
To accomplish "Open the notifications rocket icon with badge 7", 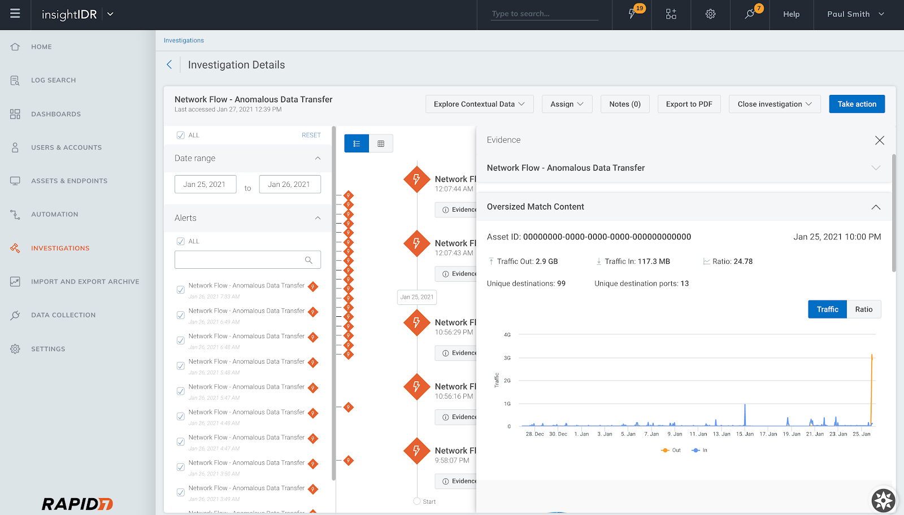I will click(750, 14).
